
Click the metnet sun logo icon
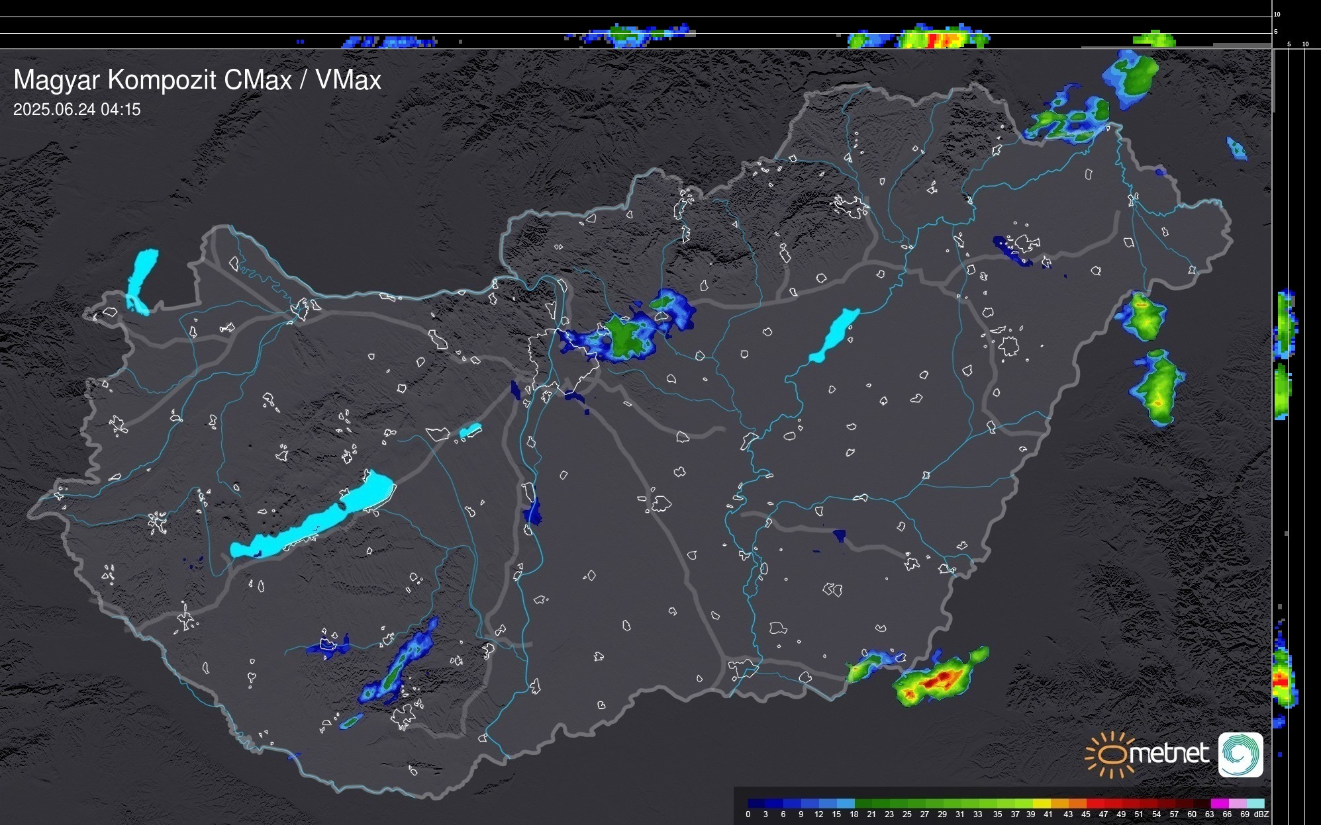click(x=1110, y=754)
